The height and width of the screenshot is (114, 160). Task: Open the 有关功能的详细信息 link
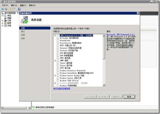point(62,89)
